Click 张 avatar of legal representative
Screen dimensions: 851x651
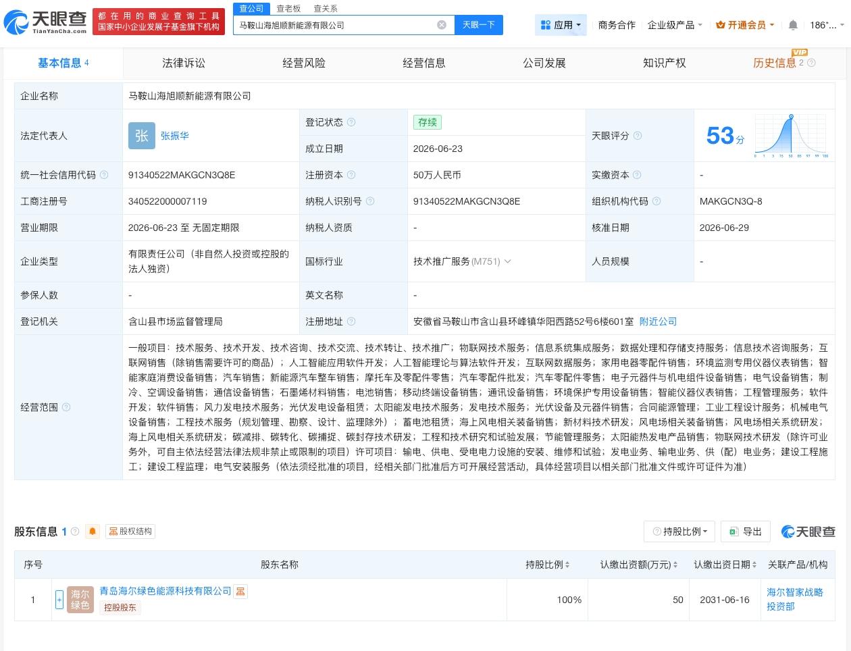point(142,136)
